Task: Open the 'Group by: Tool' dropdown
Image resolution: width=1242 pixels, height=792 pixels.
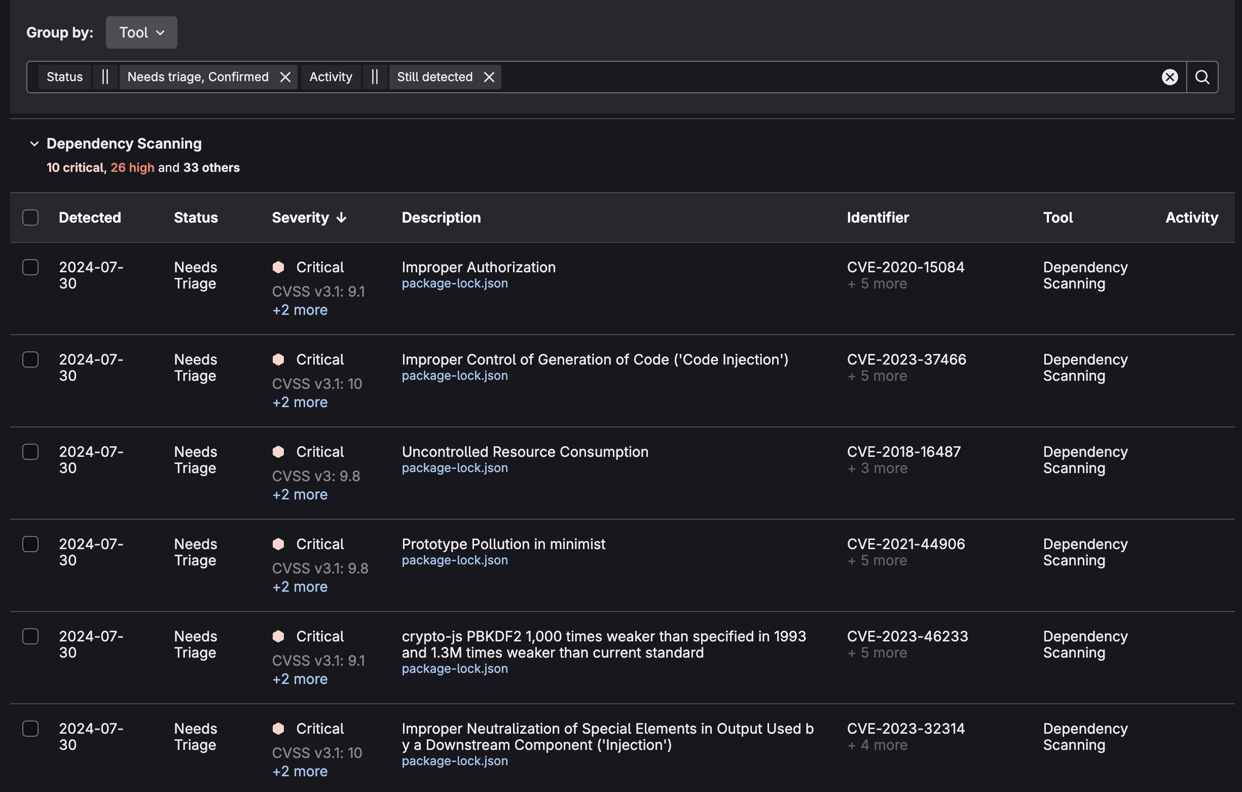Action: [x=141, y=32]
